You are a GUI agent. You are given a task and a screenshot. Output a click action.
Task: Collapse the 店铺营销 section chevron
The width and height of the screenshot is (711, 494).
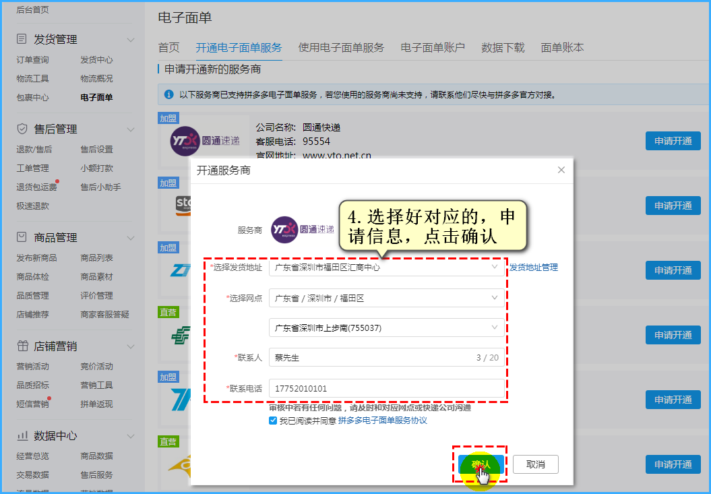tap(131, 346)
